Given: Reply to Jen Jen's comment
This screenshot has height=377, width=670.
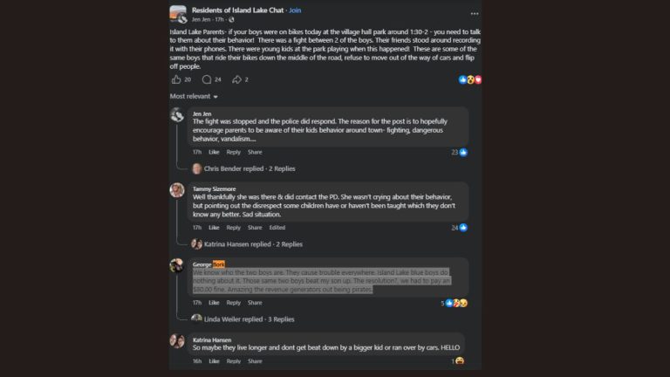Looking at the screenshot, I should click(233, 152).
